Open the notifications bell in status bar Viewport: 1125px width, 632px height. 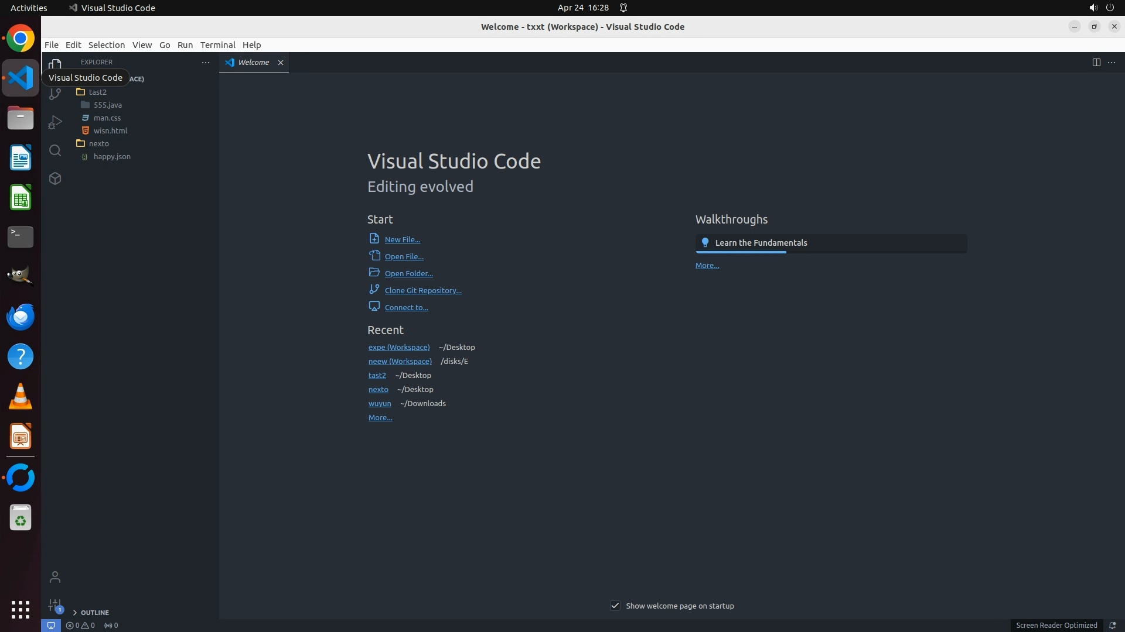coord(1112,625)
